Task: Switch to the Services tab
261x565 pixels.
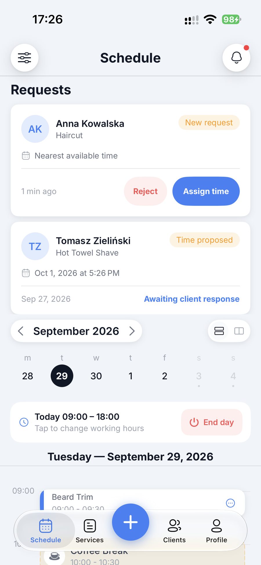Action: coord(90,531)
